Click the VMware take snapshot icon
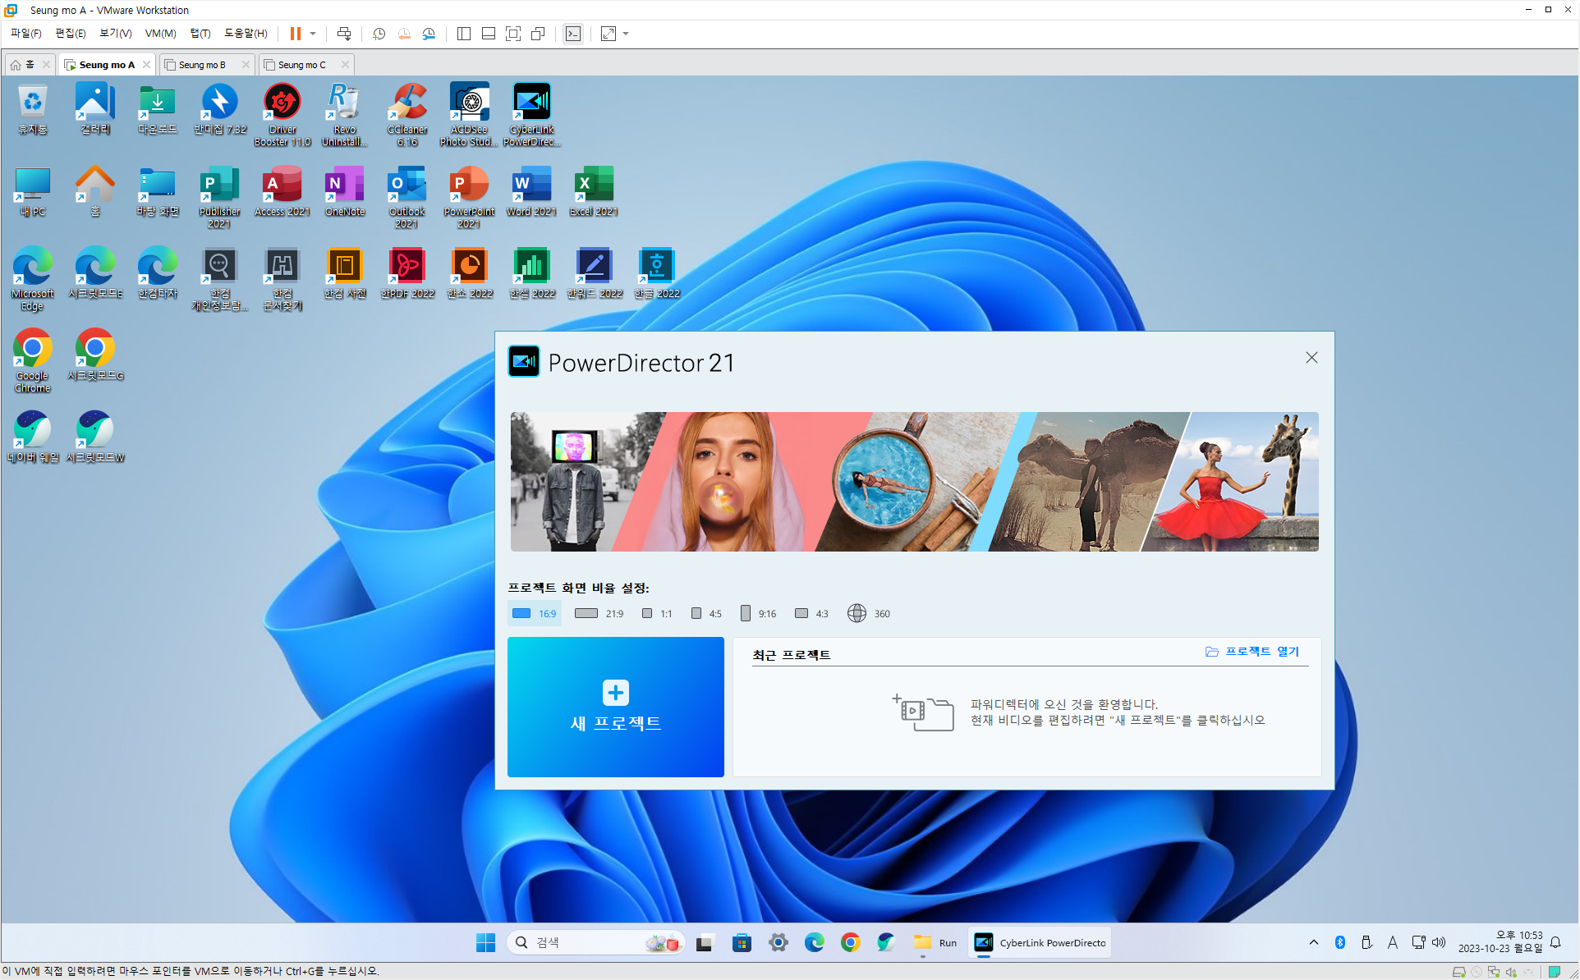Viewport: 1580px width, 980px height. tap(379, 34)
